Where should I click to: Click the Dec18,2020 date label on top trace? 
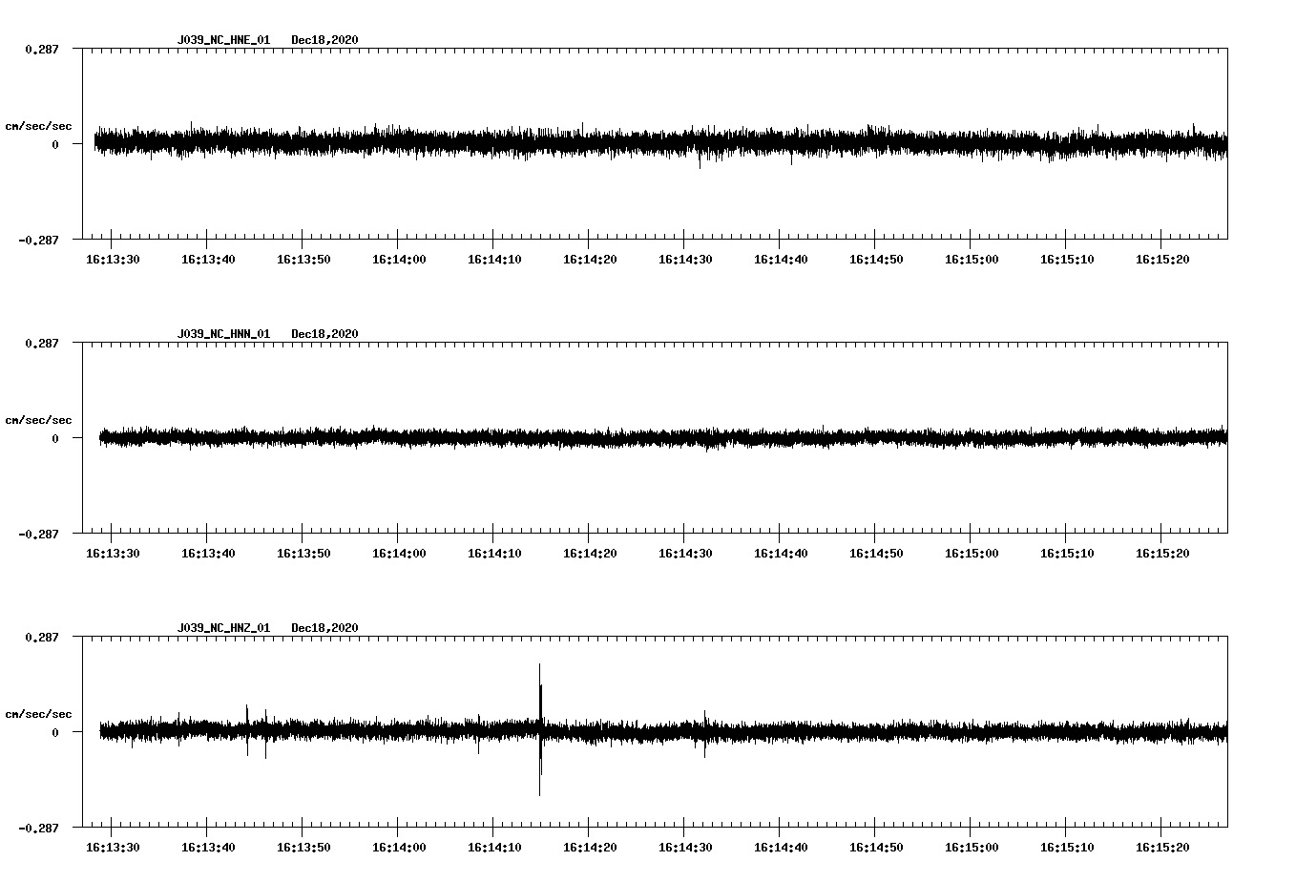click(x=326, y=40)
